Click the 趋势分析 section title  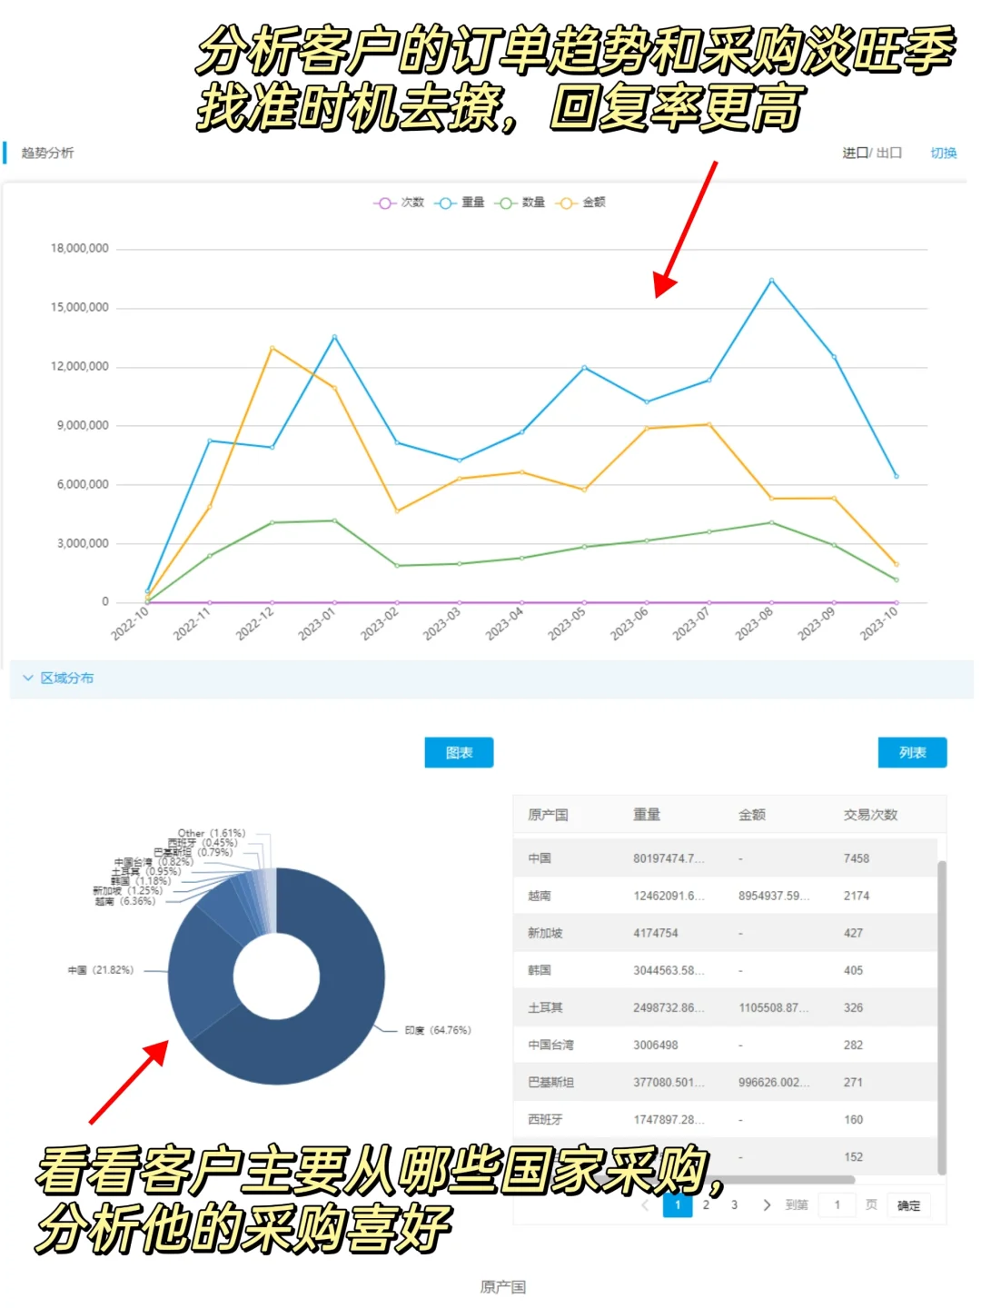tap(47, 153)
